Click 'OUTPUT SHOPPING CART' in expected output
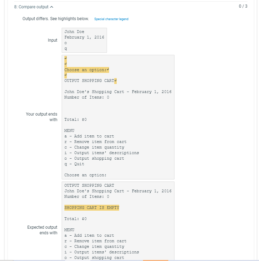 (89, 185)
